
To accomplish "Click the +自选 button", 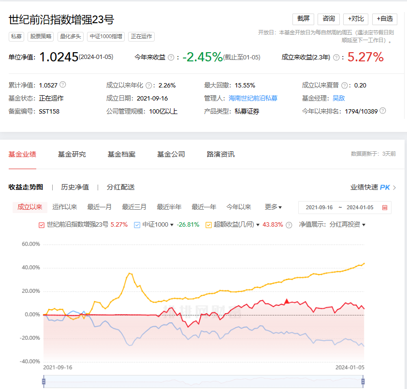I will tap(385, 19).
